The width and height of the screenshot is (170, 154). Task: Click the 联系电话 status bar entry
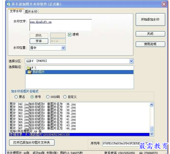click(x=120, y=153)
